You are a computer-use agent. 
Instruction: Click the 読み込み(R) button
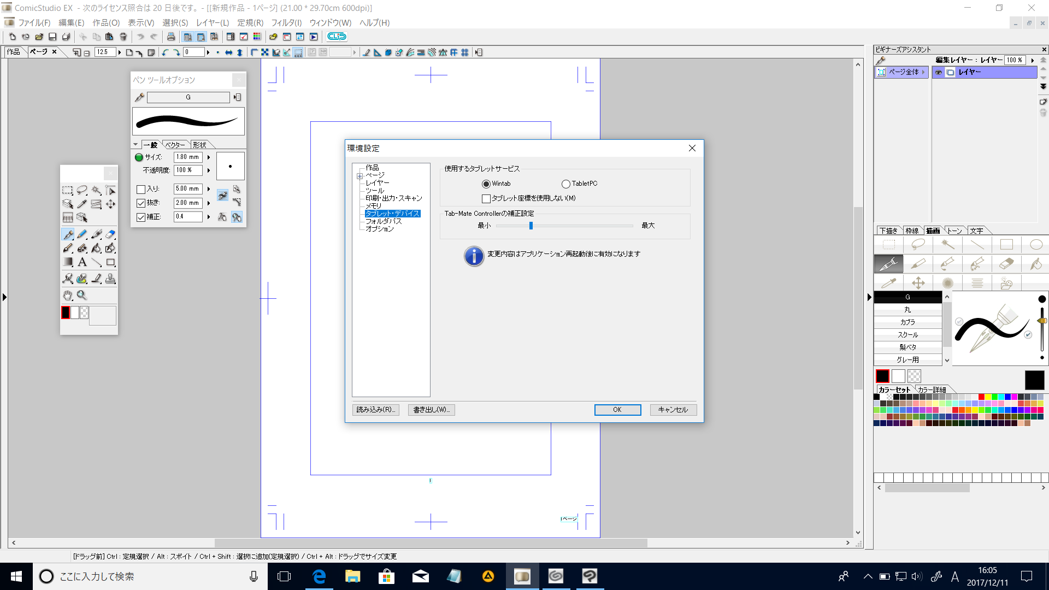pyautogui.click(x=375, y=410)
